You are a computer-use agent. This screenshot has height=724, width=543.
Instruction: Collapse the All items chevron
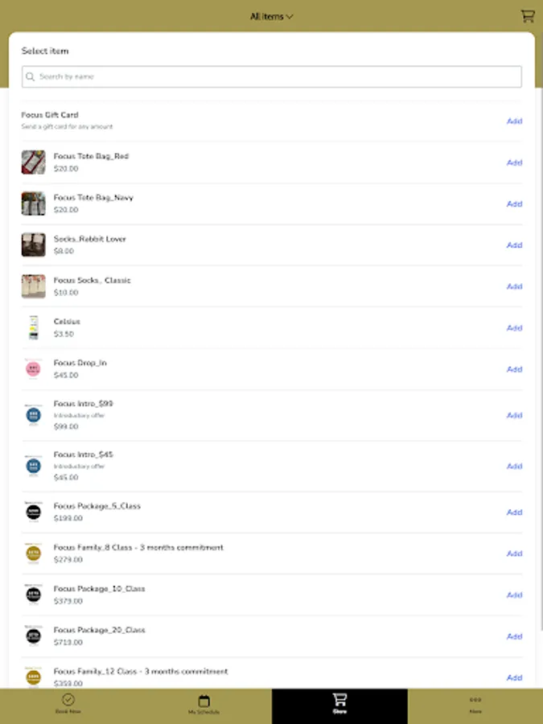[291, 15]
